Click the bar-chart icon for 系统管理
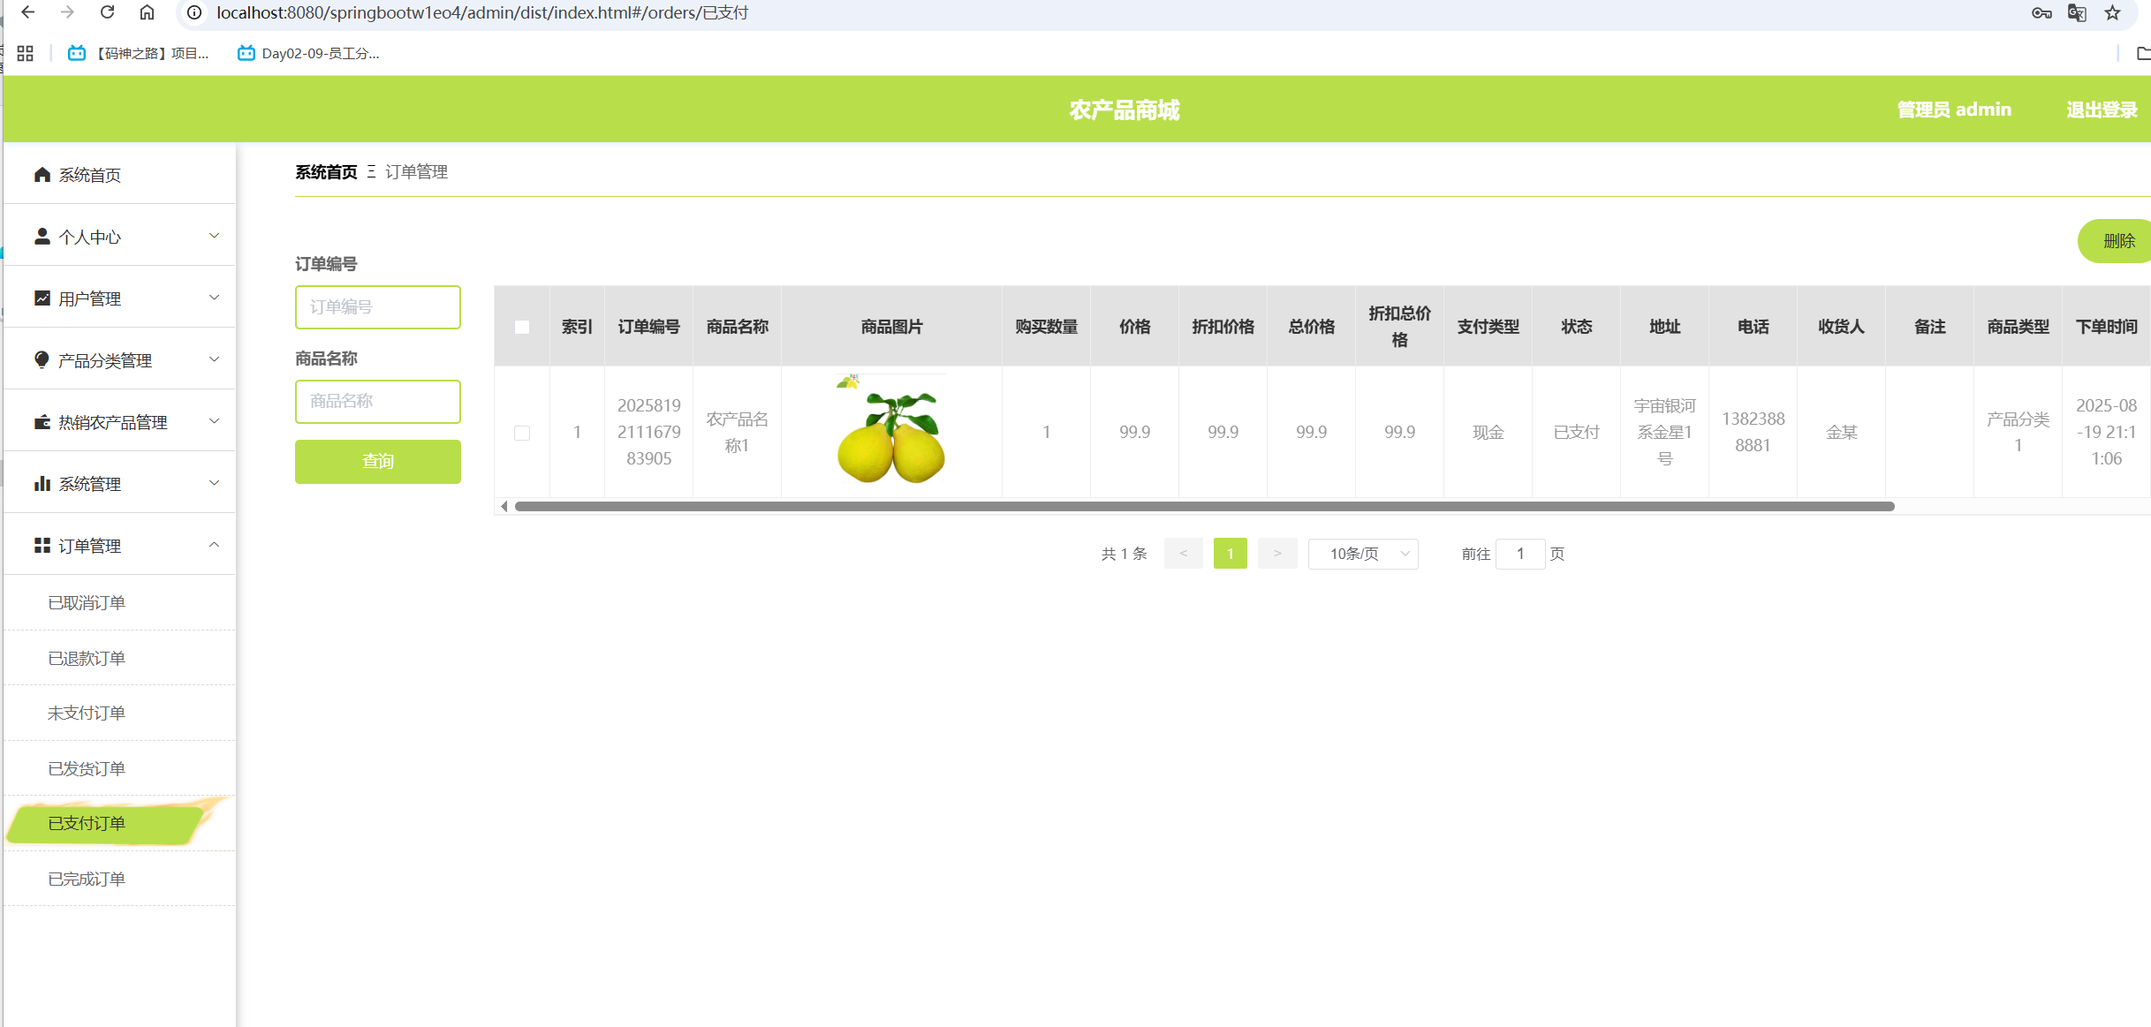 coord(42,484)
